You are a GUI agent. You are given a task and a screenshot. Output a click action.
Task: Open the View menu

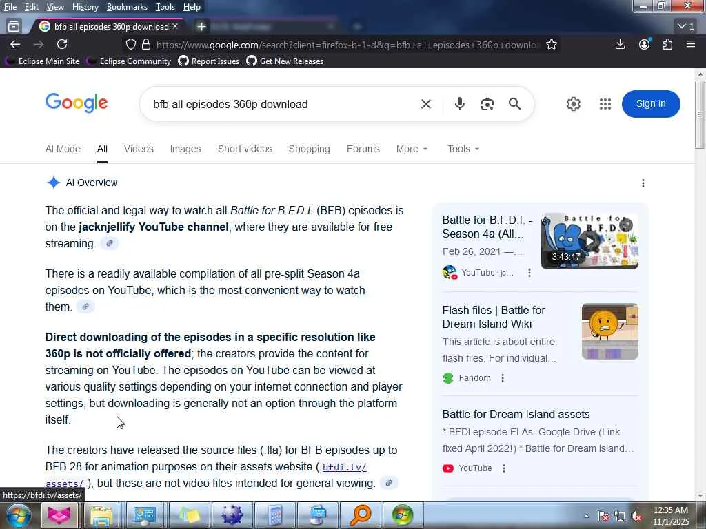click(x=55, y=7)
